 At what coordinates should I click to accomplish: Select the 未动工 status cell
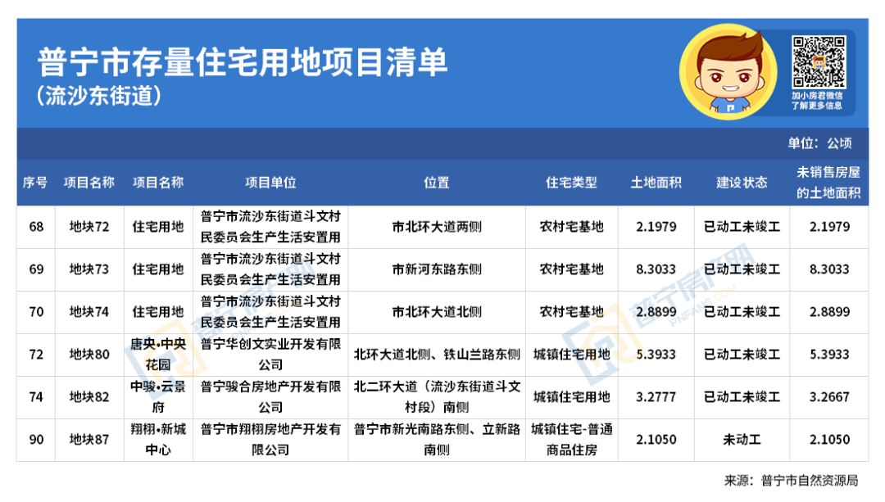740,439
